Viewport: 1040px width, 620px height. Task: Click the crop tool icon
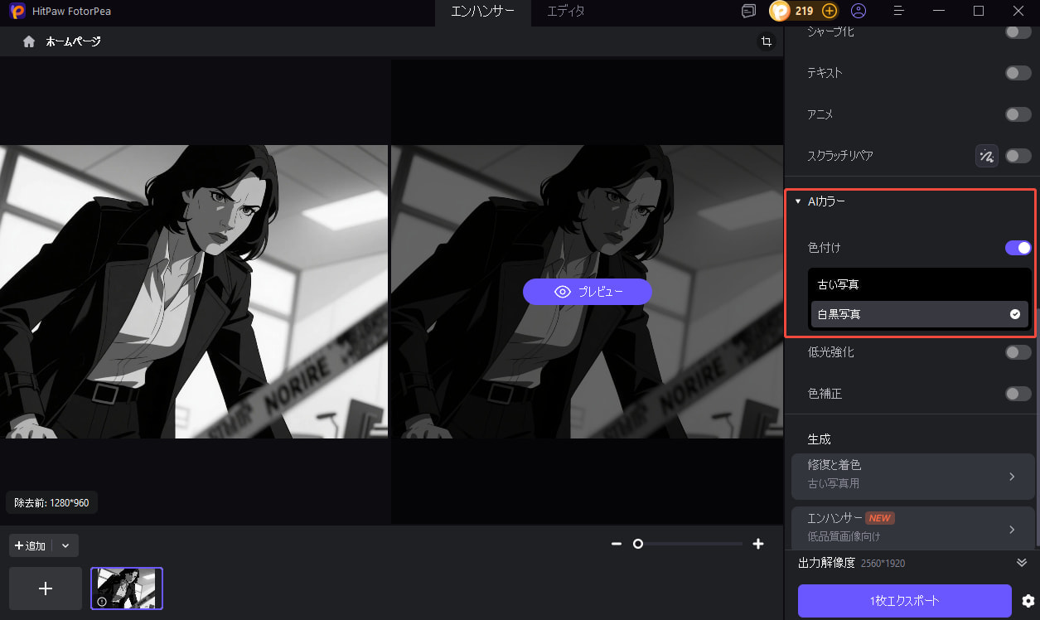point(767,41)
